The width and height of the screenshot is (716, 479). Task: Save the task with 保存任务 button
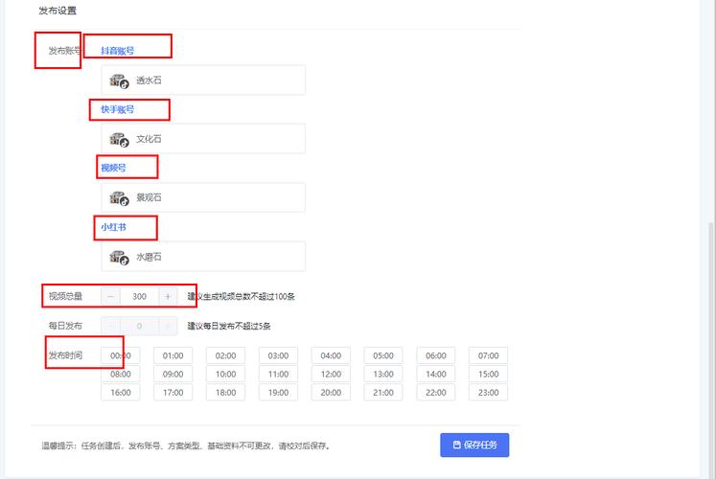coord(474,445)
